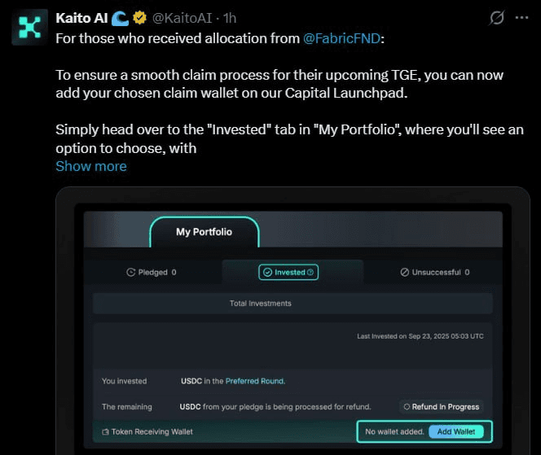Open the three-dot more options menu
The width and height of the screenshot is (541, 455).
point(521,17)
